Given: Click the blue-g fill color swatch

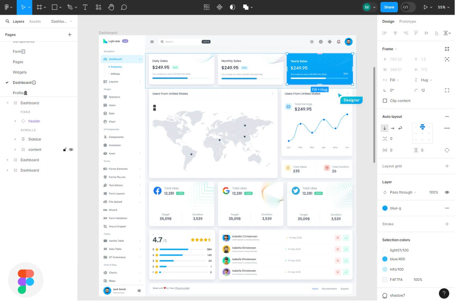Looking at the screenshot, I should (x=385, y=208).
